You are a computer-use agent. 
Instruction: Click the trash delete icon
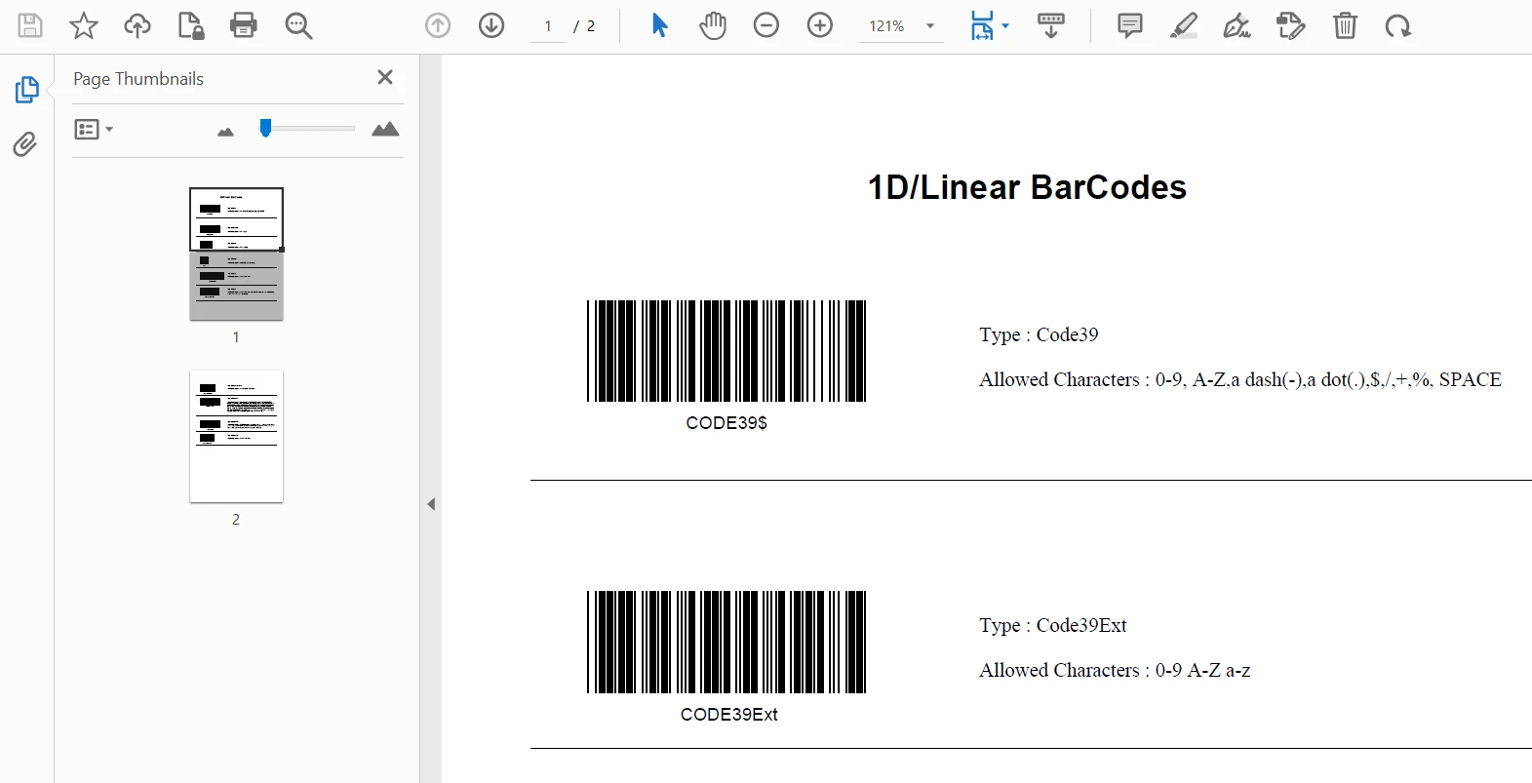tap(1346, 26)
